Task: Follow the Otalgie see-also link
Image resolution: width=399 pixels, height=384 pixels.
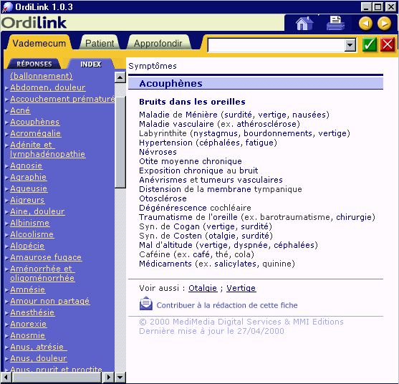Action: tap(203, 288)
